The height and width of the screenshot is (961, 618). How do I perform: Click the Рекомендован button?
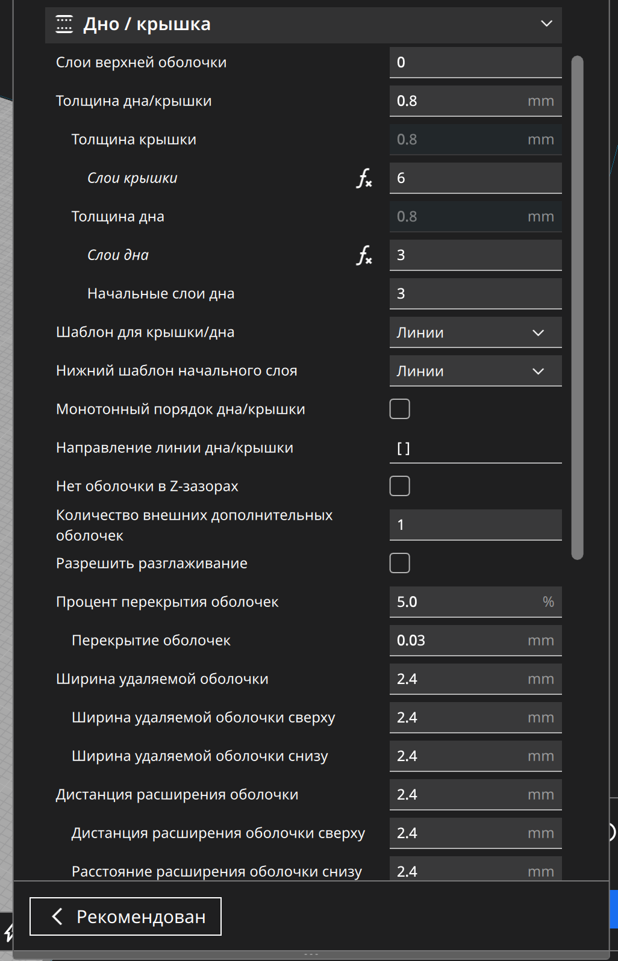[126, 916]
